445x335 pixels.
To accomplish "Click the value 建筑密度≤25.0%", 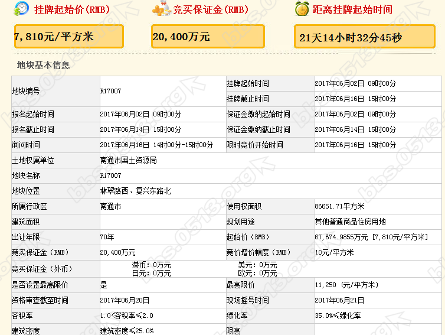I will click(x=126, y=331).
